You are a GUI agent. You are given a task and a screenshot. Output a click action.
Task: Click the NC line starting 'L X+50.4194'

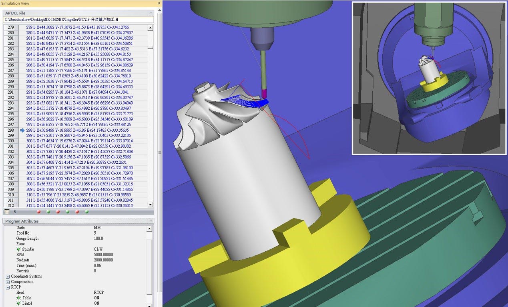(x=79, y=65)
